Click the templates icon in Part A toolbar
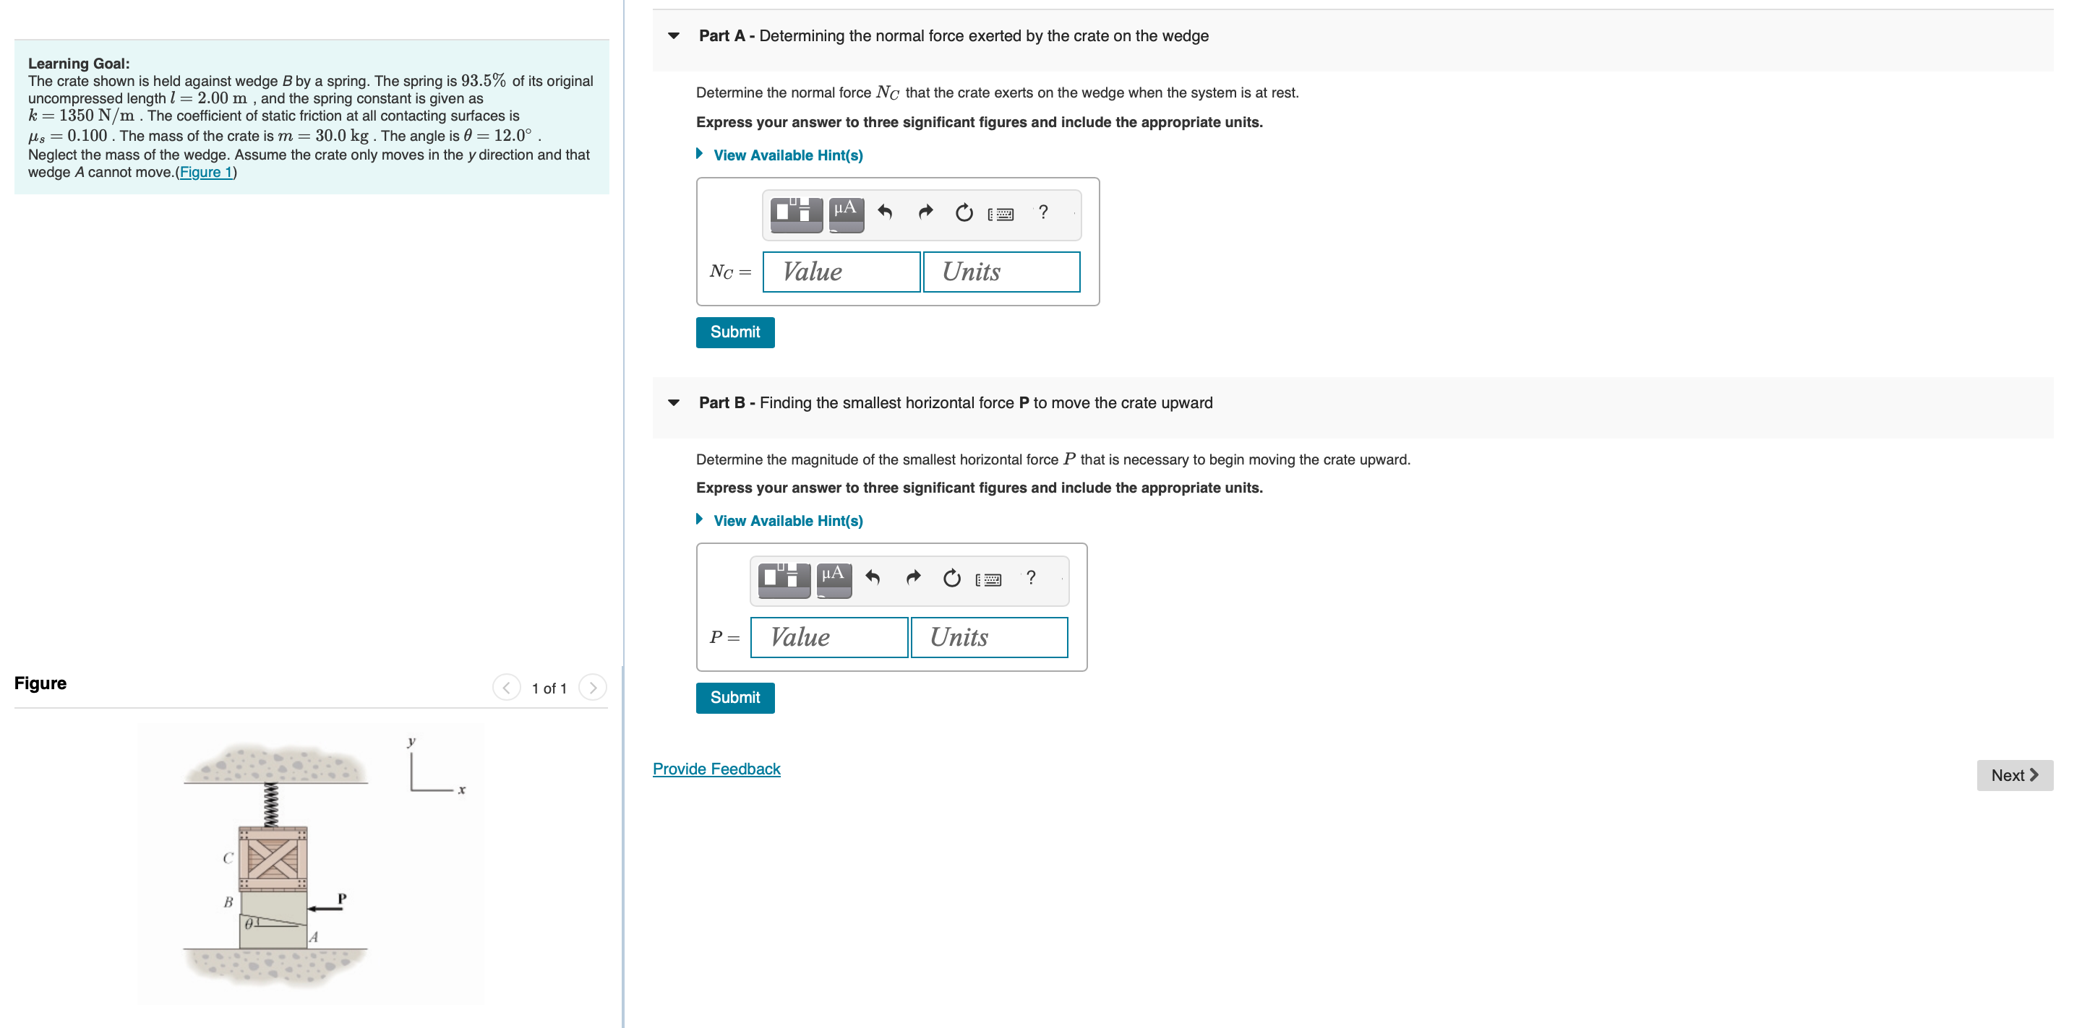The width and height of the screenshot is (2082, 1028). pyautogui.click(x=795, y=214)
